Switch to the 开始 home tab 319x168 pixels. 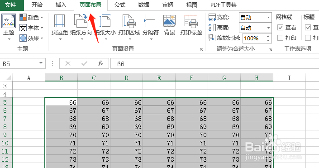(x=37, y=5)
